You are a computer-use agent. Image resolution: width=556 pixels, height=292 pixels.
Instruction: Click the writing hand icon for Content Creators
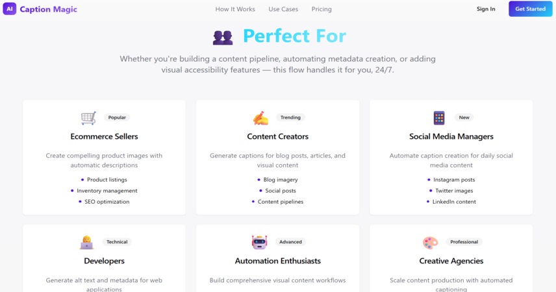coord(260,118)
